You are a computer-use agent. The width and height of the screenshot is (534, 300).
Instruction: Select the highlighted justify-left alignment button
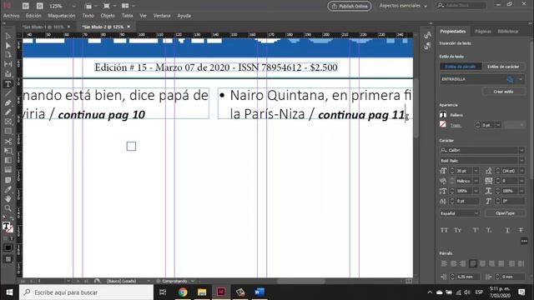[x=473, y=263]
